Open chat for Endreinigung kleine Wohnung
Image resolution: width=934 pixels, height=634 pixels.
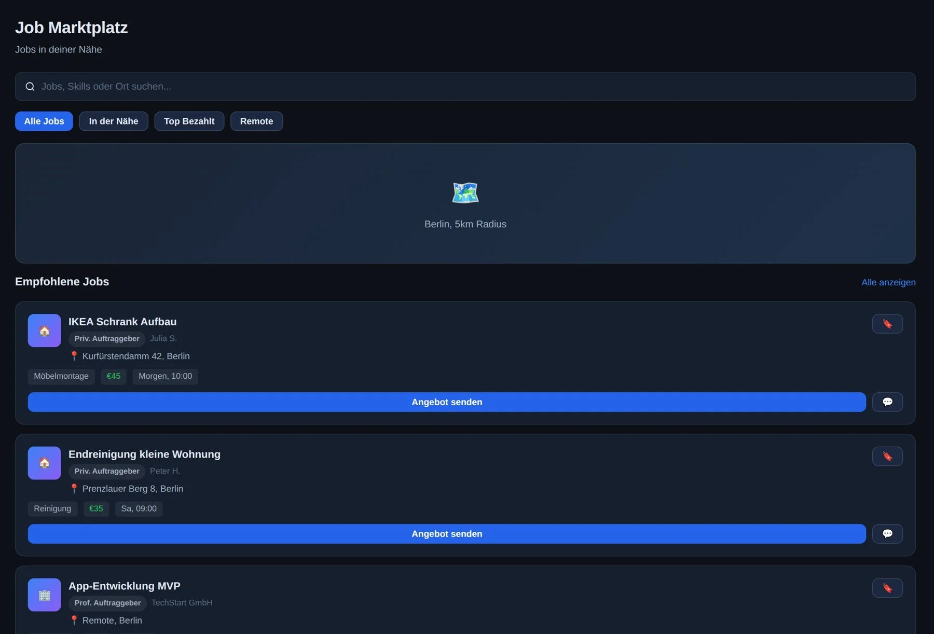point(887,534)
